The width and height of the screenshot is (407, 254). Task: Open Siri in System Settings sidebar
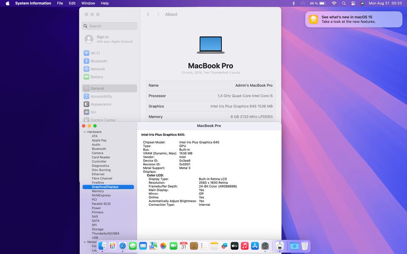pos(110,112)
